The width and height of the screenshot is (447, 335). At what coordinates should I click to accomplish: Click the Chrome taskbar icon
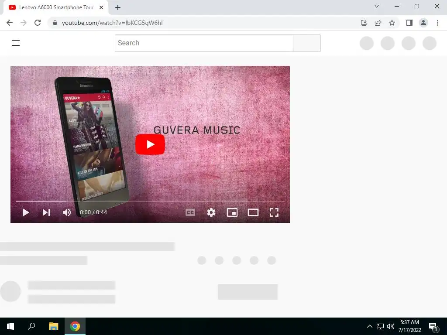coord(75,326)
